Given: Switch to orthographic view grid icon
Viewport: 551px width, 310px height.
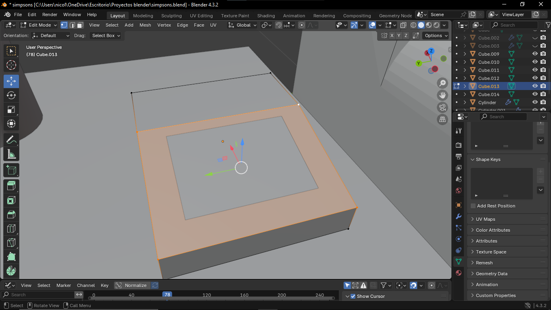Looking at the screenshot, I should pyautogui.click(x=442, y=119).
